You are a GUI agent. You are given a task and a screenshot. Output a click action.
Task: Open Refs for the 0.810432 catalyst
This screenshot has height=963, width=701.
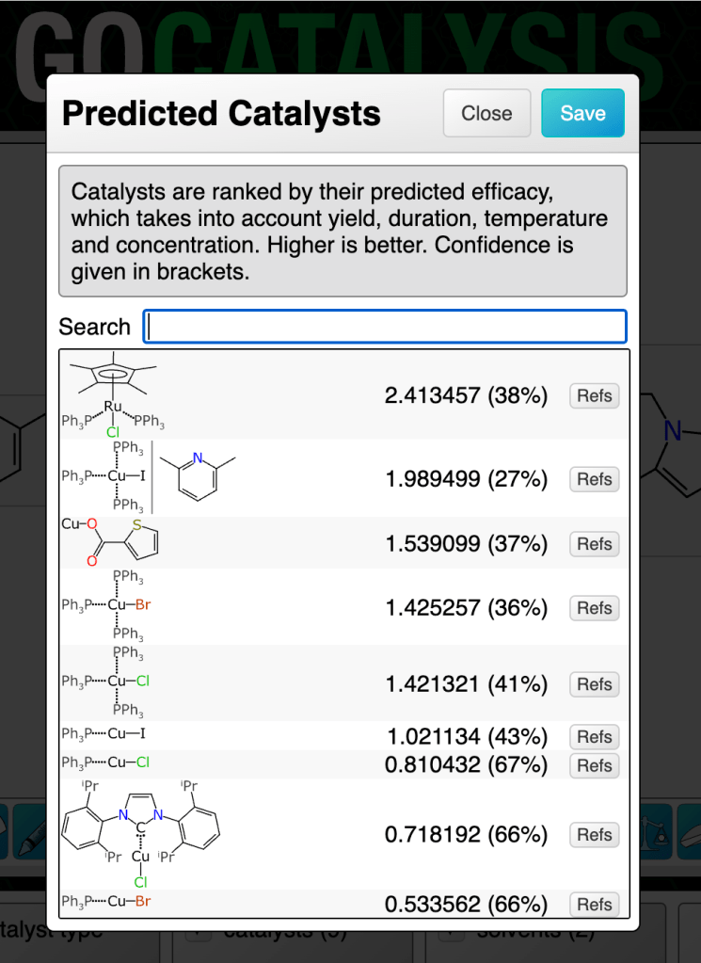pyautogui.click(x=595, y=765)
